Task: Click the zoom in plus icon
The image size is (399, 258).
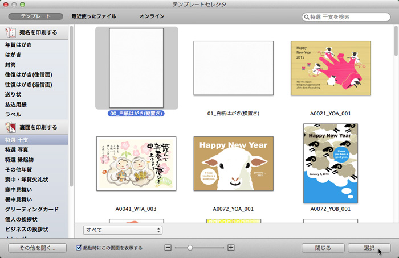Action: coord(231,248)
